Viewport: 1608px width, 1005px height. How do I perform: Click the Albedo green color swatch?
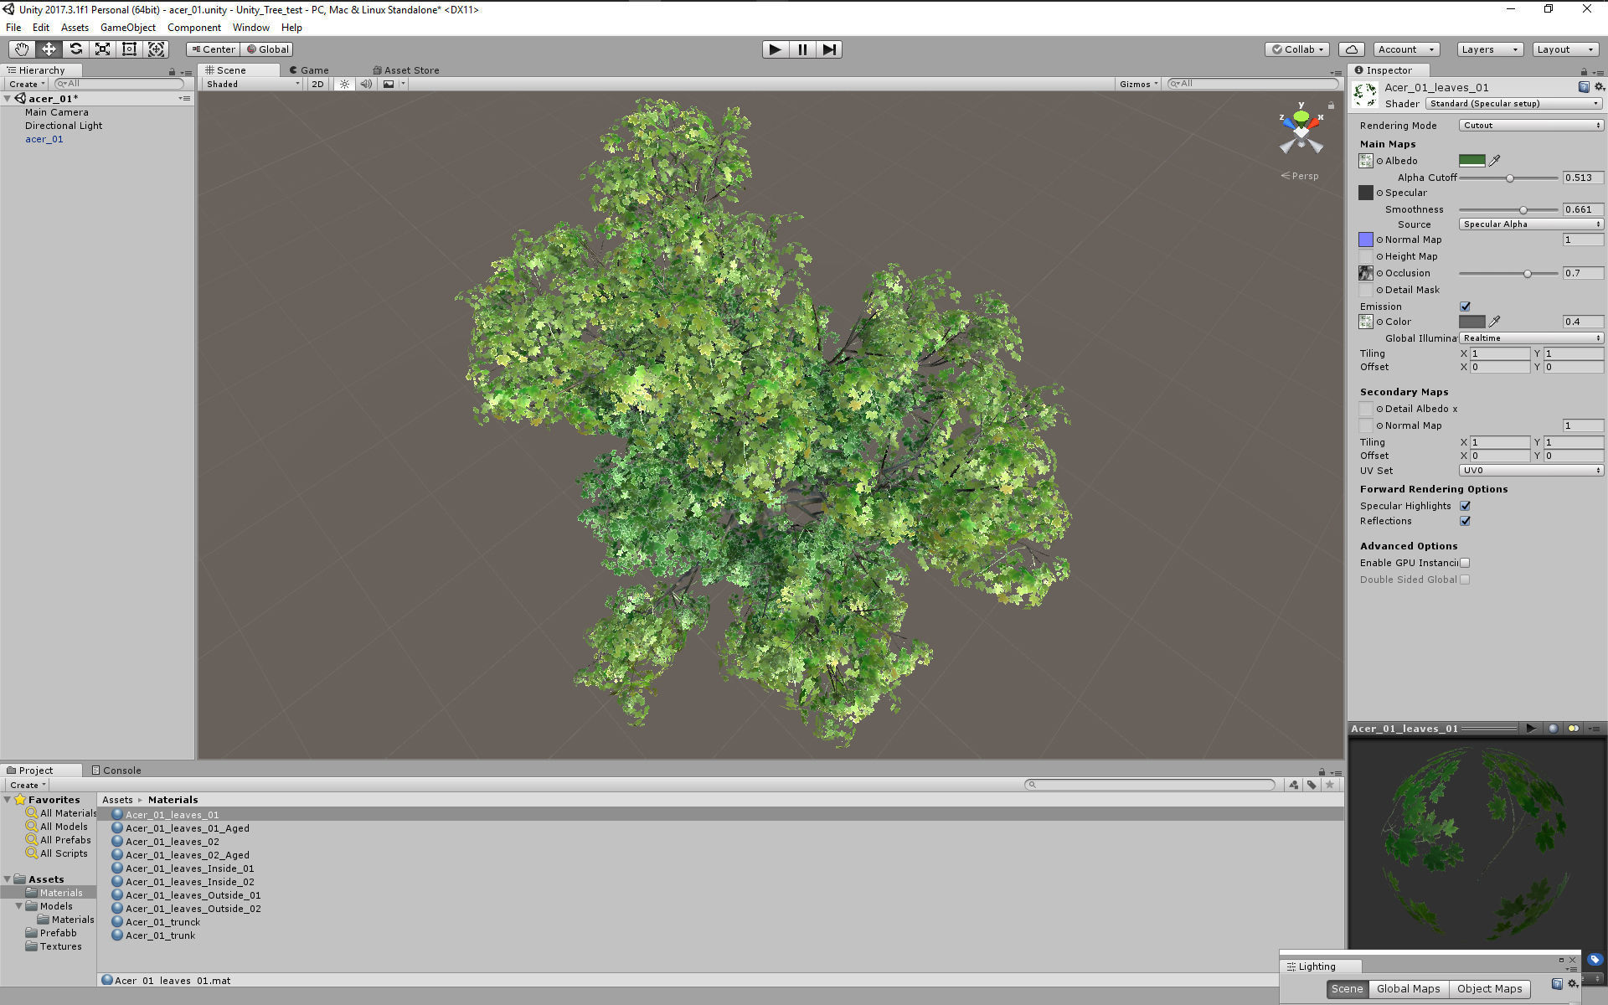(1471, 161)
